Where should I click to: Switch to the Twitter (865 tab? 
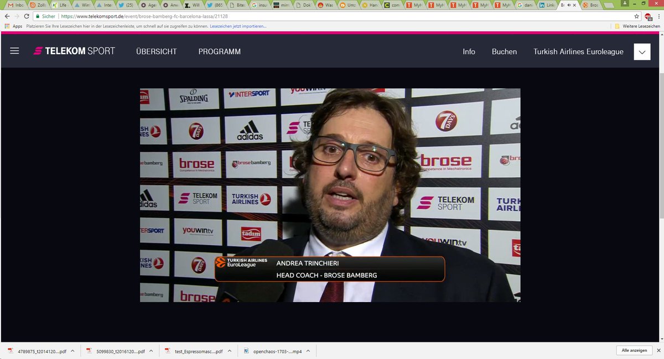pos(216,5)
